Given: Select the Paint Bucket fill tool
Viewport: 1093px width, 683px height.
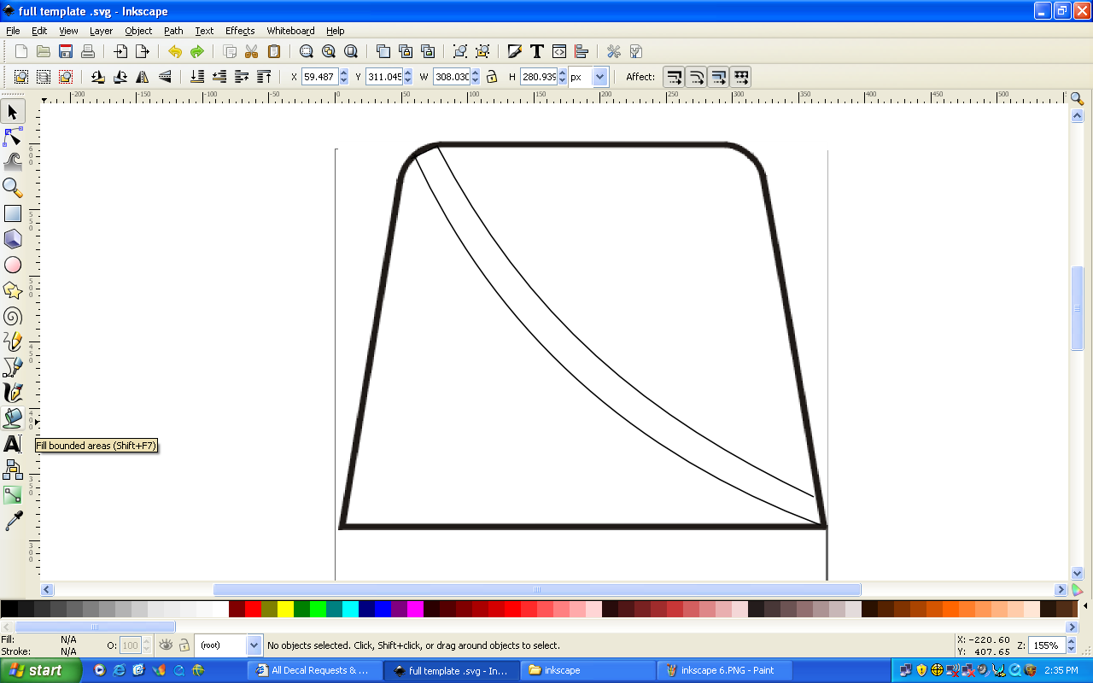Looking at the screenshot, I should pos(13,418).
